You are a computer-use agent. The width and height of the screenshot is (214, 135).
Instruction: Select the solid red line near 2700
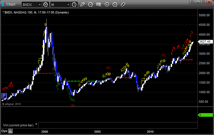pyautogui.click(x=188, y=60)
